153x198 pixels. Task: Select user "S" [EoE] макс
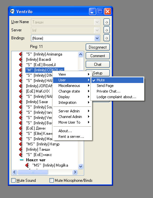point(39,155)
